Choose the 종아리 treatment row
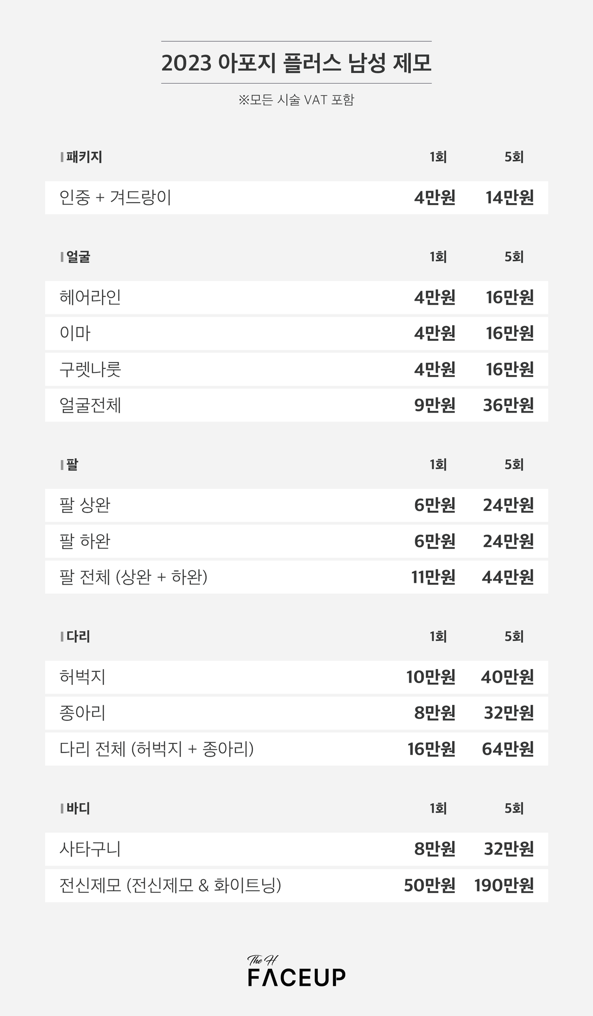The width and height of the screenshot is (593, 1016). click(296, 713)
